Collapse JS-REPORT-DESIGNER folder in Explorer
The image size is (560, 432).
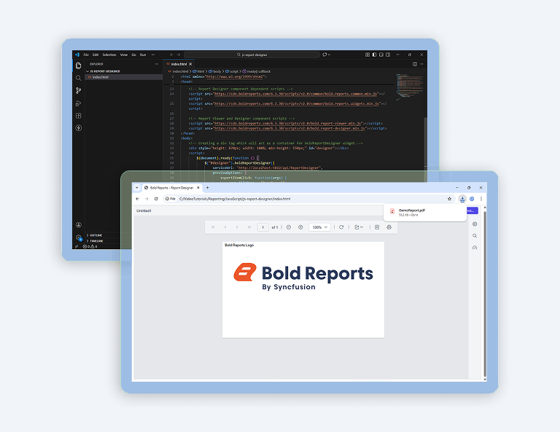coord(105,71)
